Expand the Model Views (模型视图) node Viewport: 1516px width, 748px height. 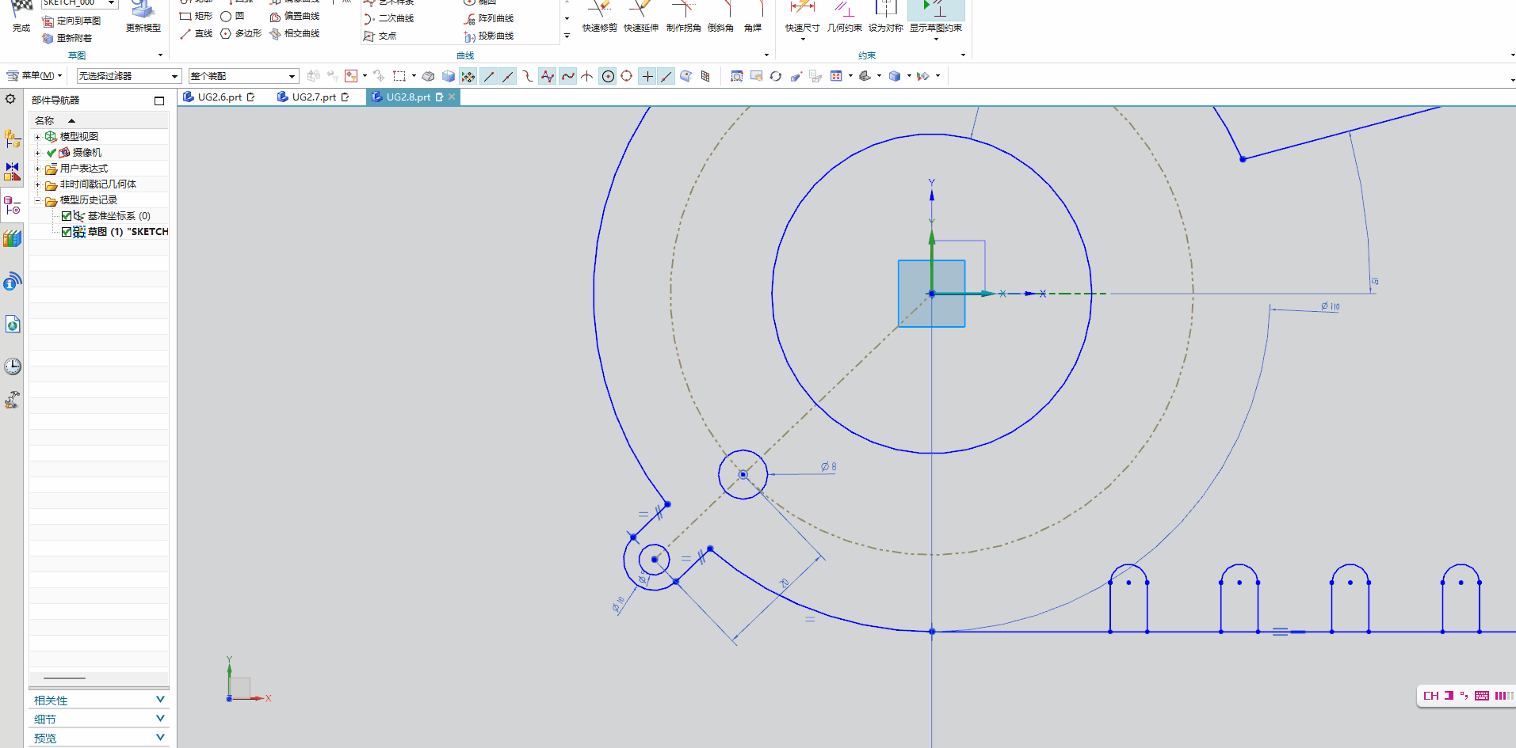coord(37,137)
